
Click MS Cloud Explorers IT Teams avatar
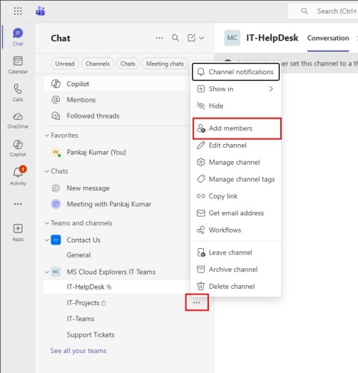(x=56, y=272)
